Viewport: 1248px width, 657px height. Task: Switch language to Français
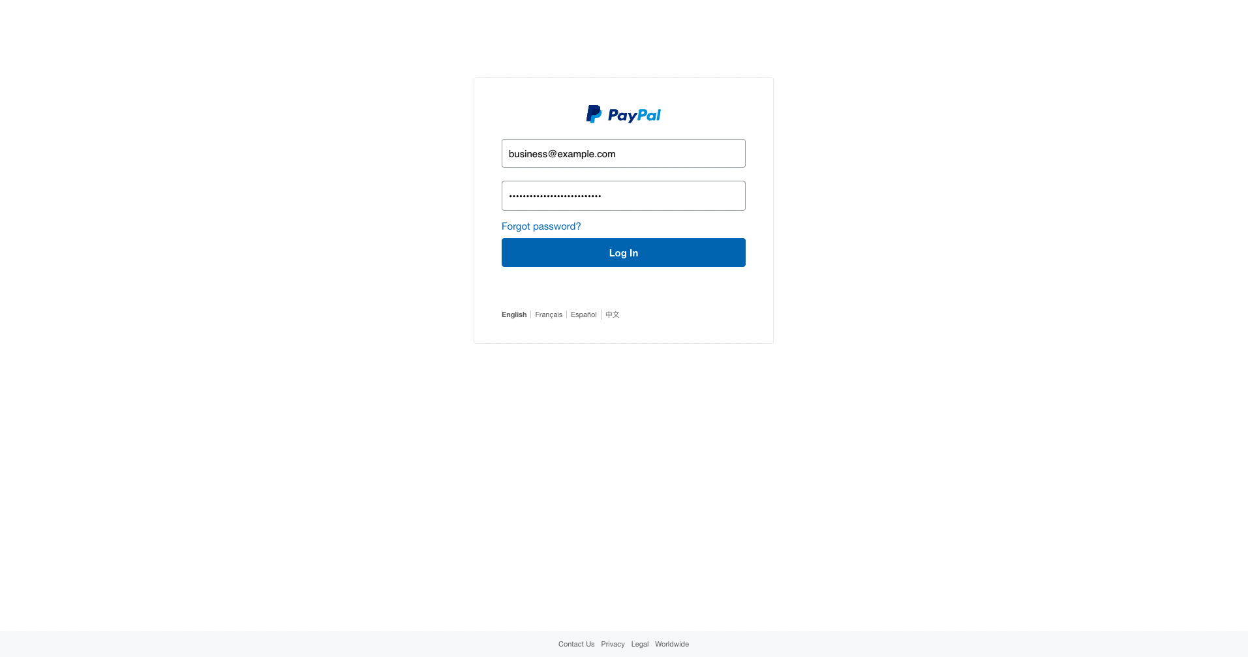coord(549,314)
